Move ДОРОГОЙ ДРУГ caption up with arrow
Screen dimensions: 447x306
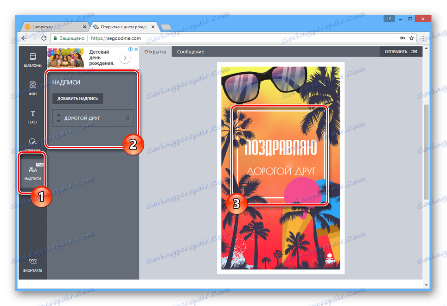pos(58,115)
